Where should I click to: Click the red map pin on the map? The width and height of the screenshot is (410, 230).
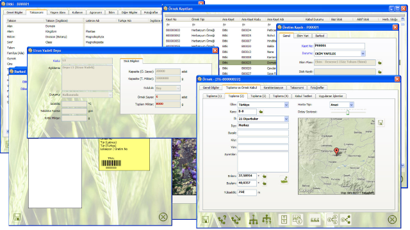(x=336, y=151)
